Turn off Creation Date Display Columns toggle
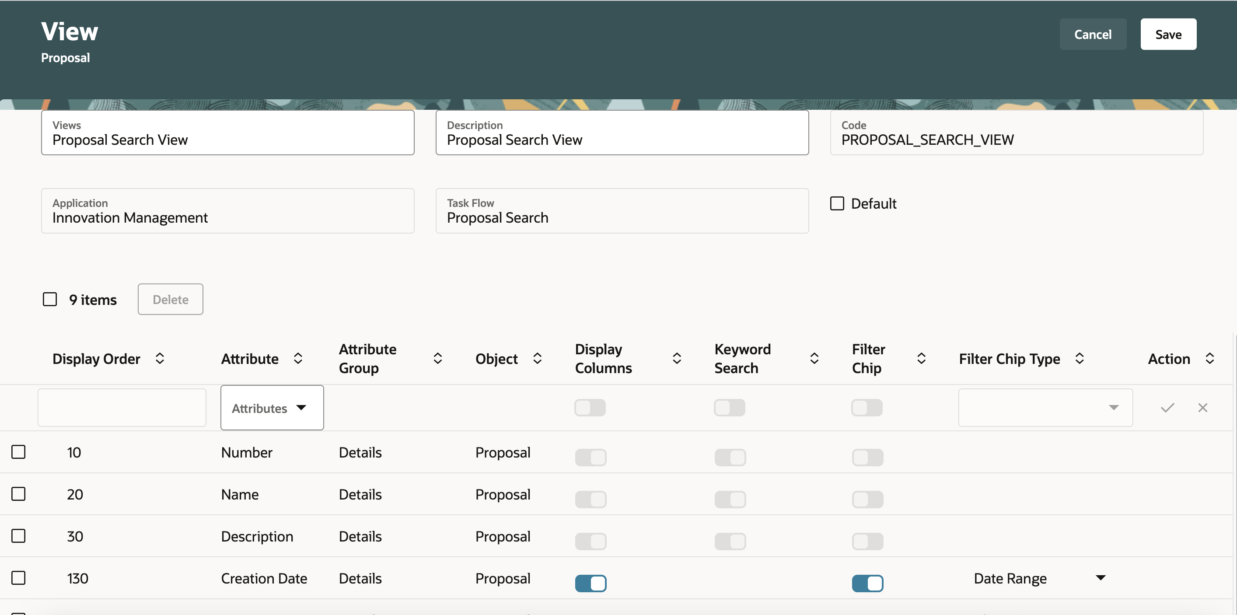Screen dimensions: 1237x615 click(x=591, y=584)
